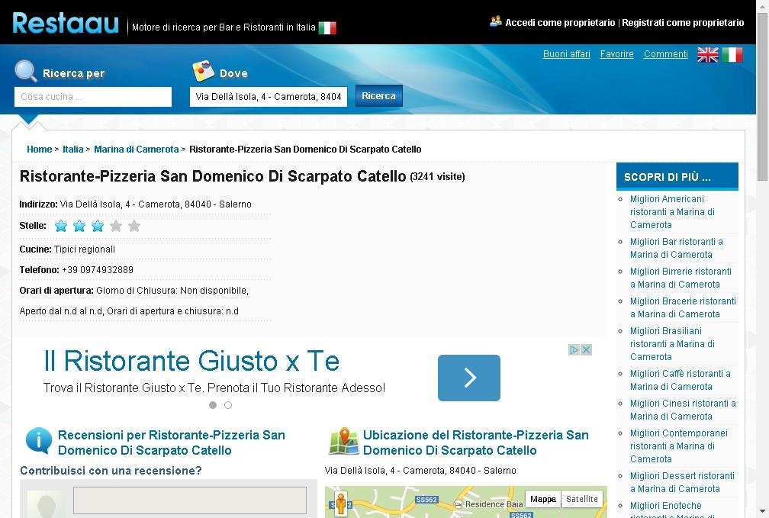This screenshot has width=769, height=518.
Task: Open the Favorire link
Action: point(617,54)
